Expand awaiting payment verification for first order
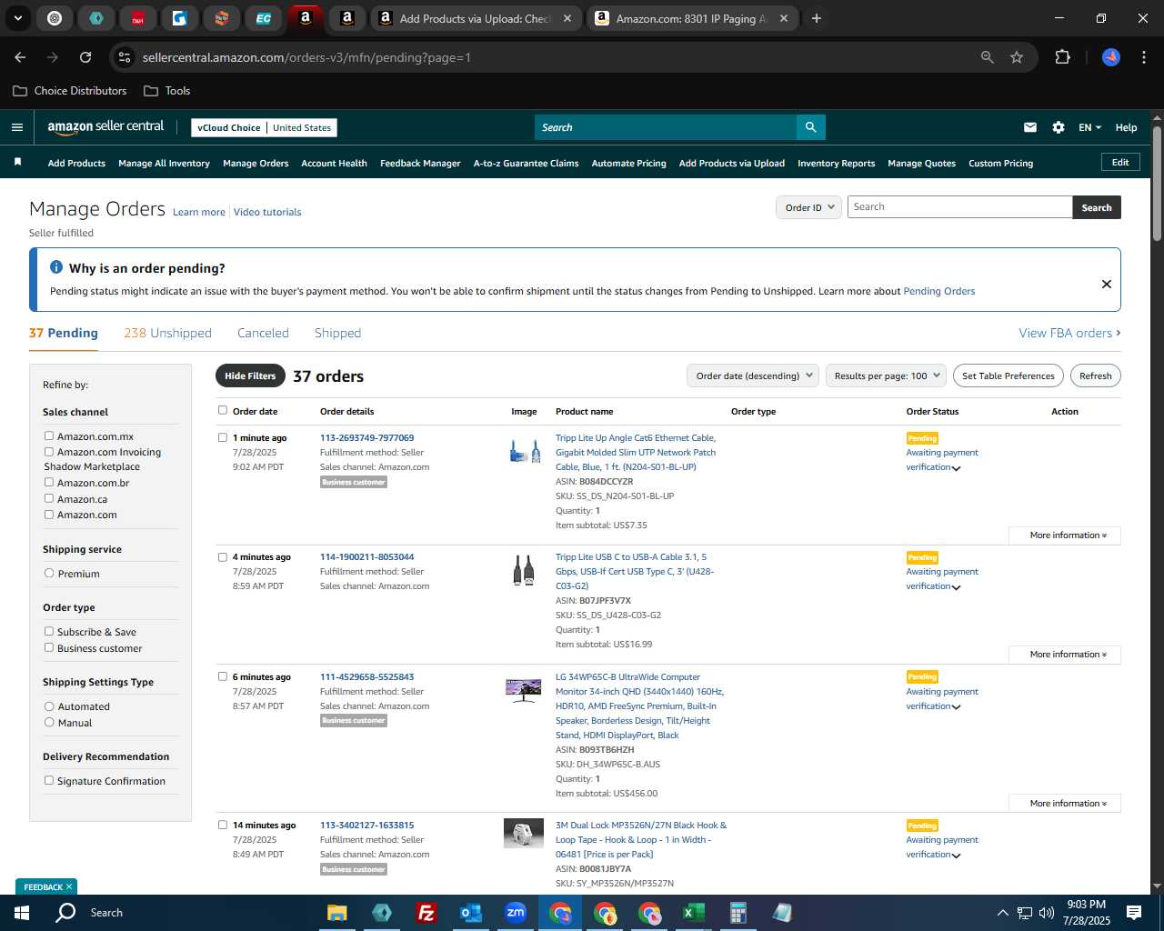This screenshot has height=931, width=1164. 956,468
